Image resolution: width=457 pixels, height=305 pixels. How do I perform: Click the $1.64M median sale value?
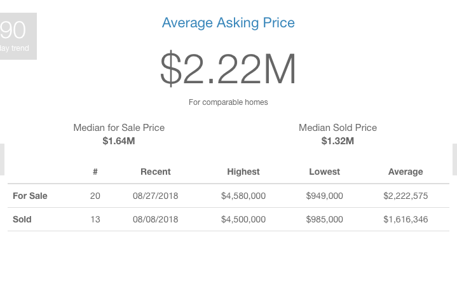[119, 141]
